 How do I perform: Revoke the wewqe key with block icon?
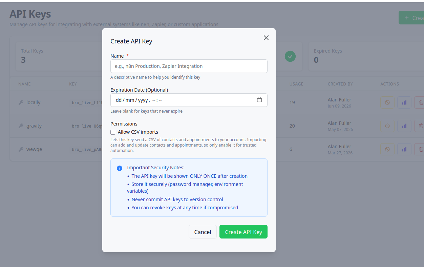point(387,149)
